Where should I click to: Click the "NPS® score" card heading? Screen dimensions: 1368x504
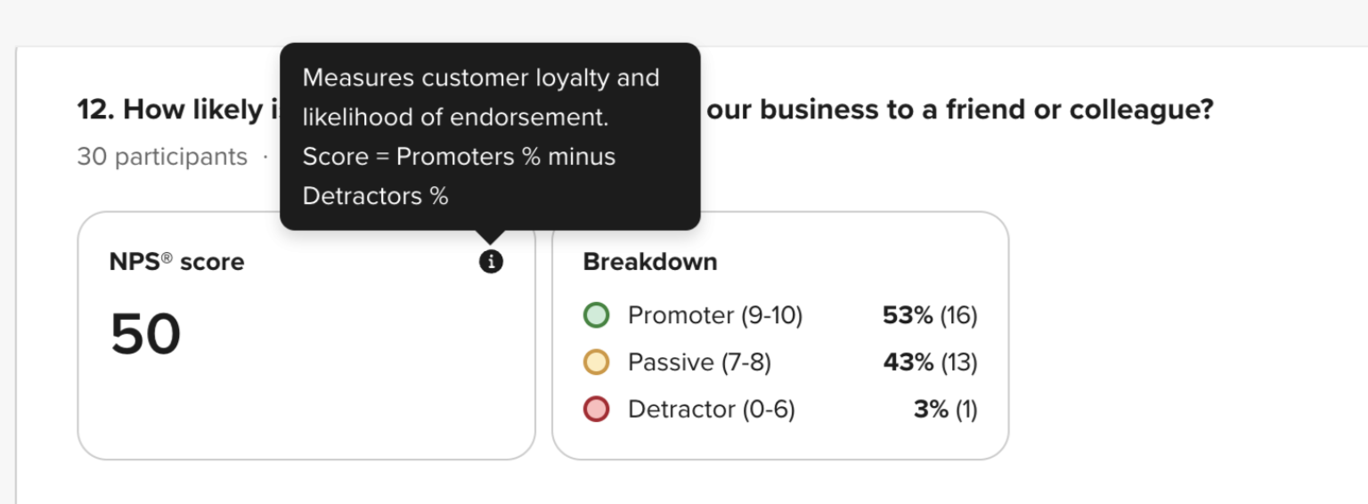[176, 262]
